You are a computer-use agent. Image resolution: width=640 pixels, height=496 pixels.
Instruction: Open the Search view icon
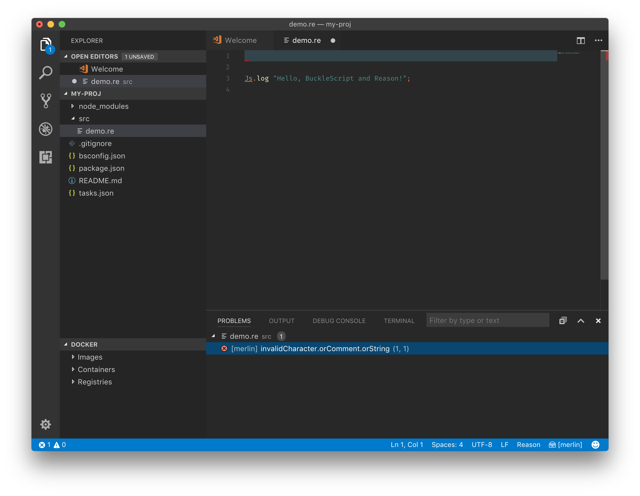click(46, 72)
